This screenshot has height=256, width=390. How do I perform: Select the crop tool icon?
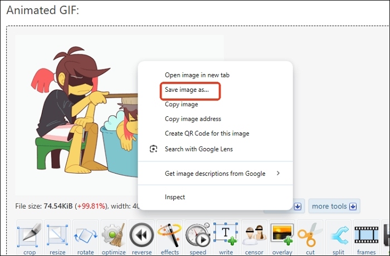click(30, 236)
